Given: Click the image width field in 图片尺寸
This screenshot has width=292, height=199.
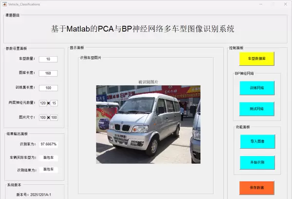Looking at the screenshot, I should (43, 118).
